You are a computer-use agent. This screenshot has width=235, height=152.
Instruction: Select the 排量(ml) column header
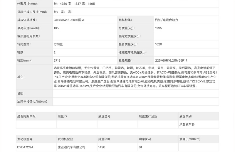point(104,139)
